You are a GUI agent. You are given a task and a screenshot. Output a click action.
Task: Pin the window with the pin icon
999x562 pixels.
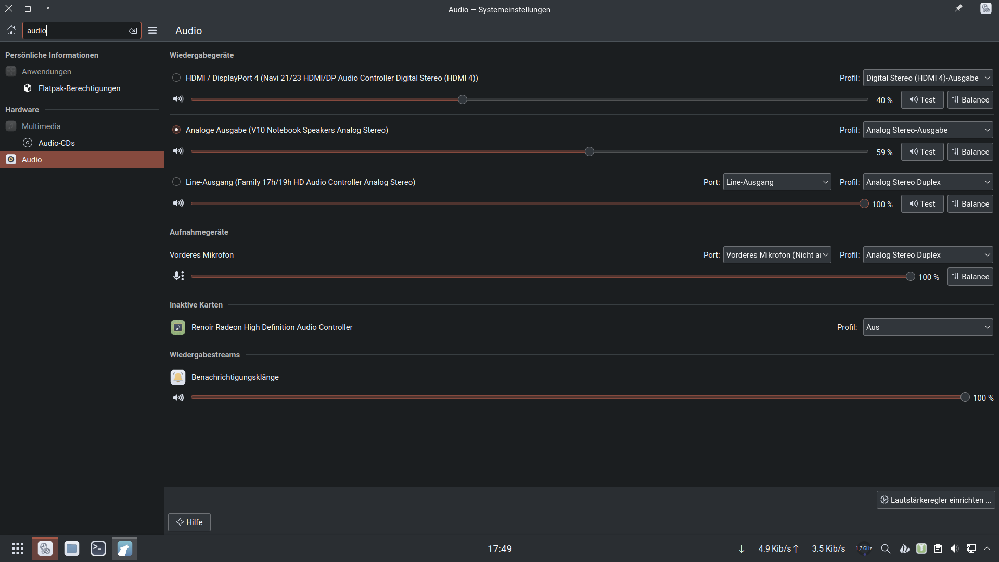(958, 9)
